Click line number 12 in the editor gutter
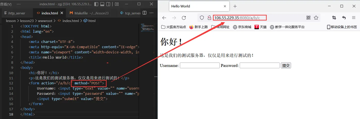 click(x=11, y=83)
